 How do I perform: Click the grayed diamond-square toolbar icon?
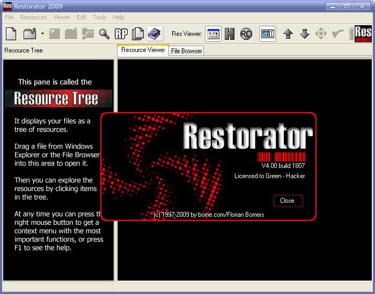pos(321,34)
